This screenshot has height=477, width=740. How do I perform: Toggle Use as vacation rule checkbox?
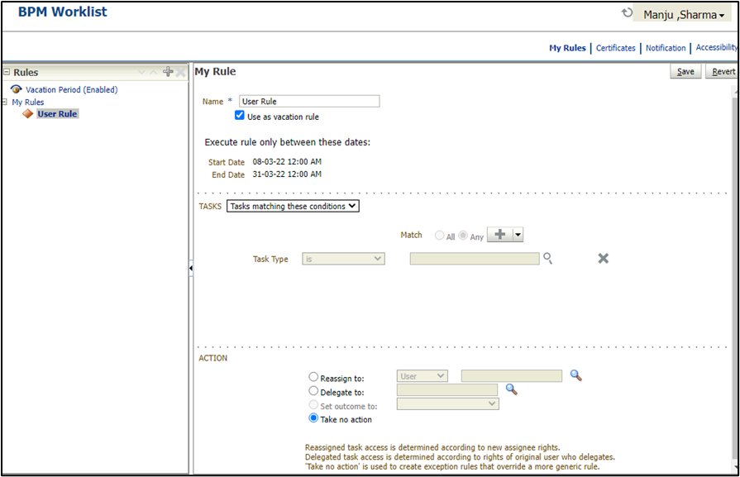tap(240, 116)
